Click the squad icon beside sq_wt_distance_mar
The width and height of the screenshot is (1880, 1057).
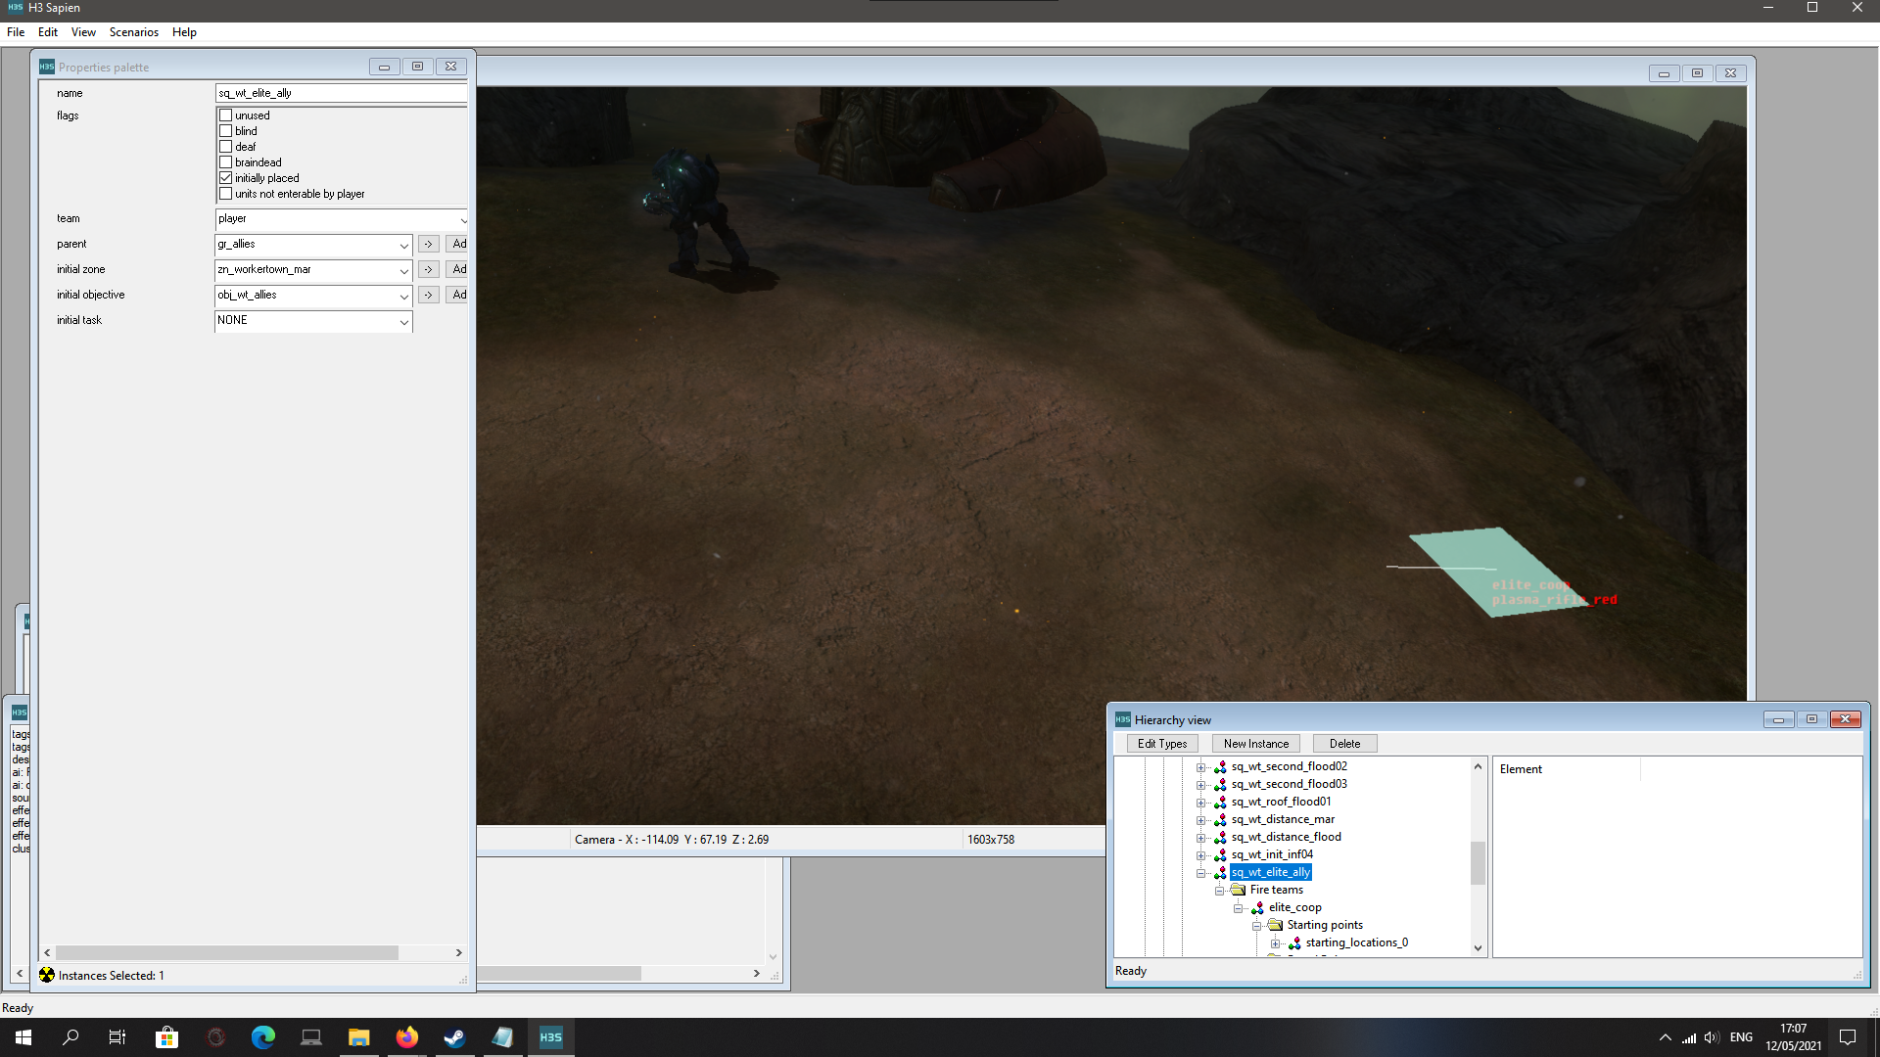pyautogui.click(x=1220, y=820)
